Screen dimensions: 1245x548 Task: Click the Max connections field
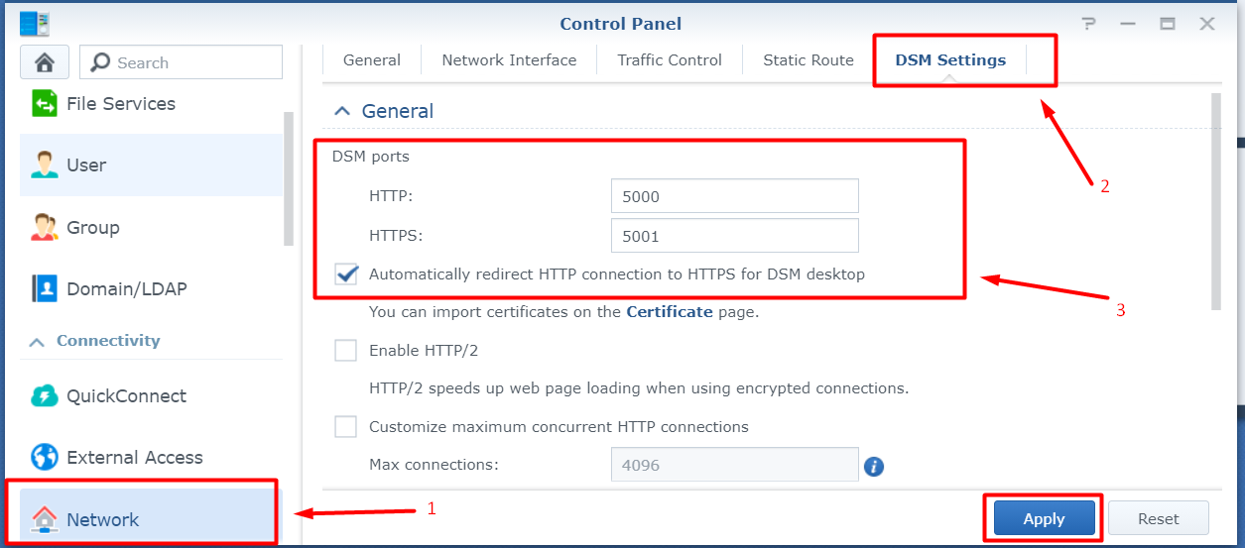pos(734,464)
